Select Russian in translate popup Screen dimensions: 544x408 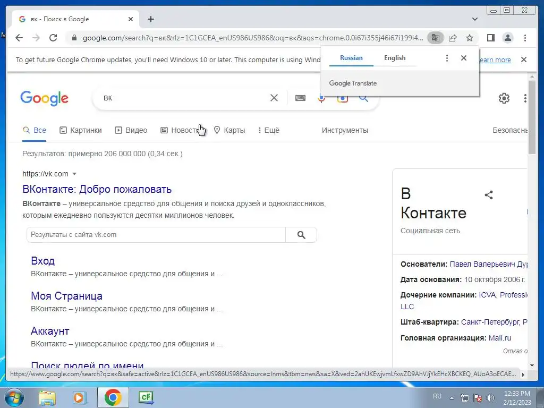351,58
